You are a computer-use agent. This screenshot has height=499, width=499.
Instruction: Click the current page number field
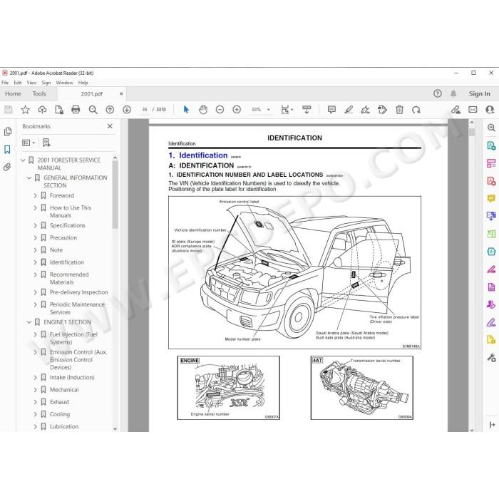pos(145,110)
